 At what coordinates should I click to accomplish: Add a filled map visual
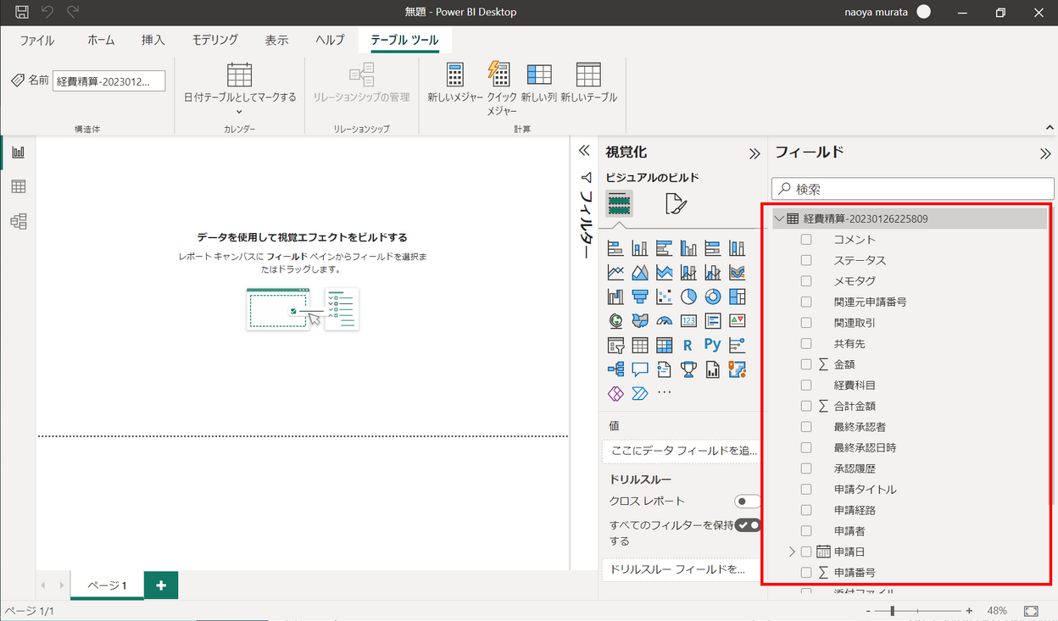click(x=640, y=321)
